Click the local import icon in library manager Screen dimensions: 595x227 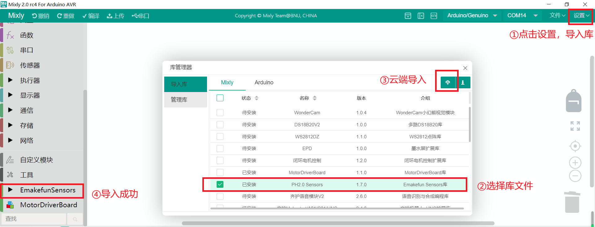click(463, 82)
